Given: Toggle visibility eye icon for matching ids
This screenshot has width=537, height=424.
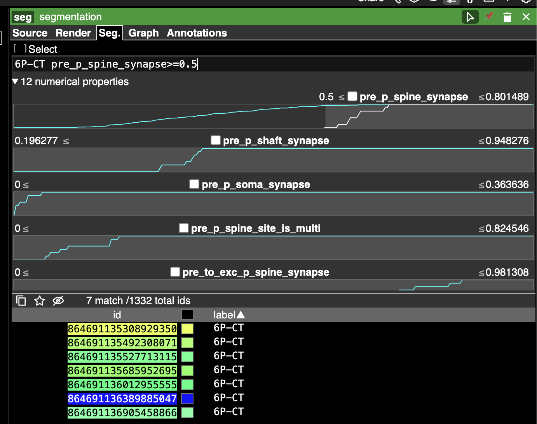Looking at the screenshot, I should 58,301.
